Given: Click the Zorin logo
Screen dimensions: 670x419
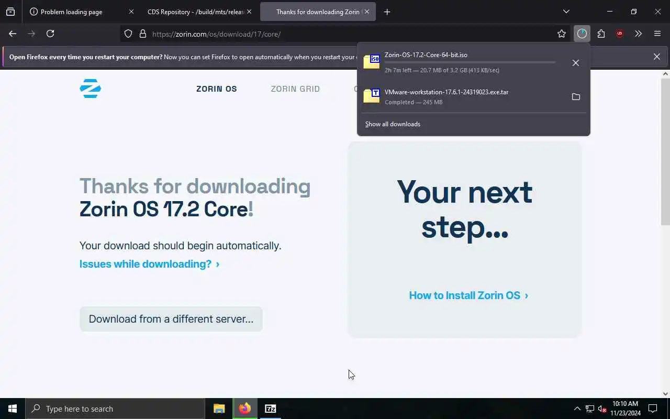Looking at the screenshot, I should pyautogui.click(x=91, y=89).
